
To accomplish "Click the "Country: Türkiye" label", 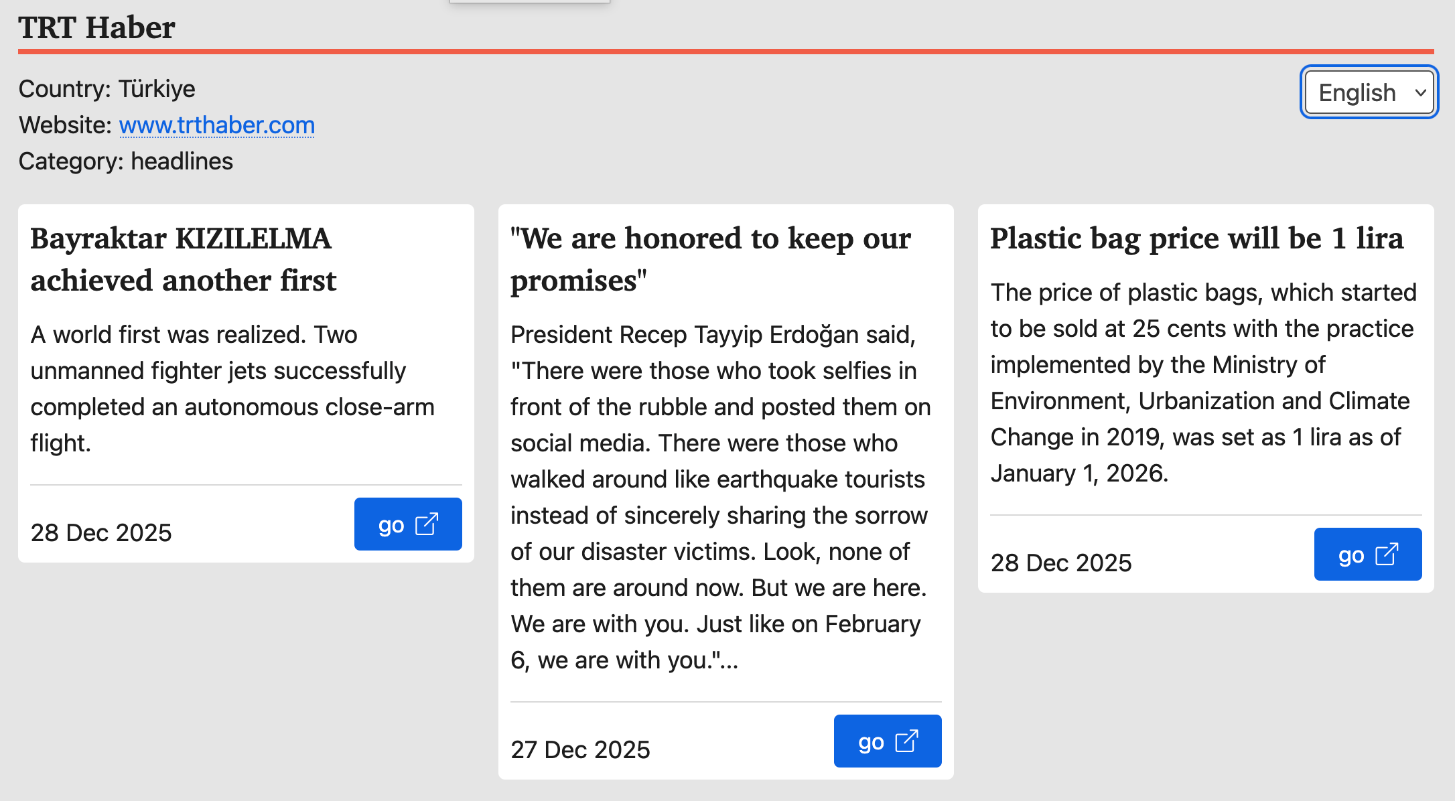I will click(107, 89).
